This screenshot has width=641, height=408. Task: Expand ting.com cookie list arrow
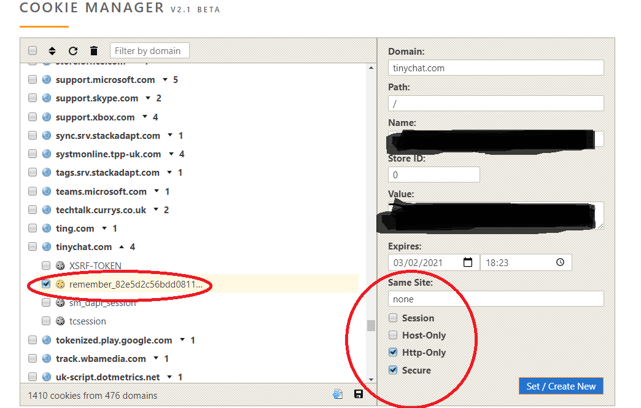click(x=104, y=228)
